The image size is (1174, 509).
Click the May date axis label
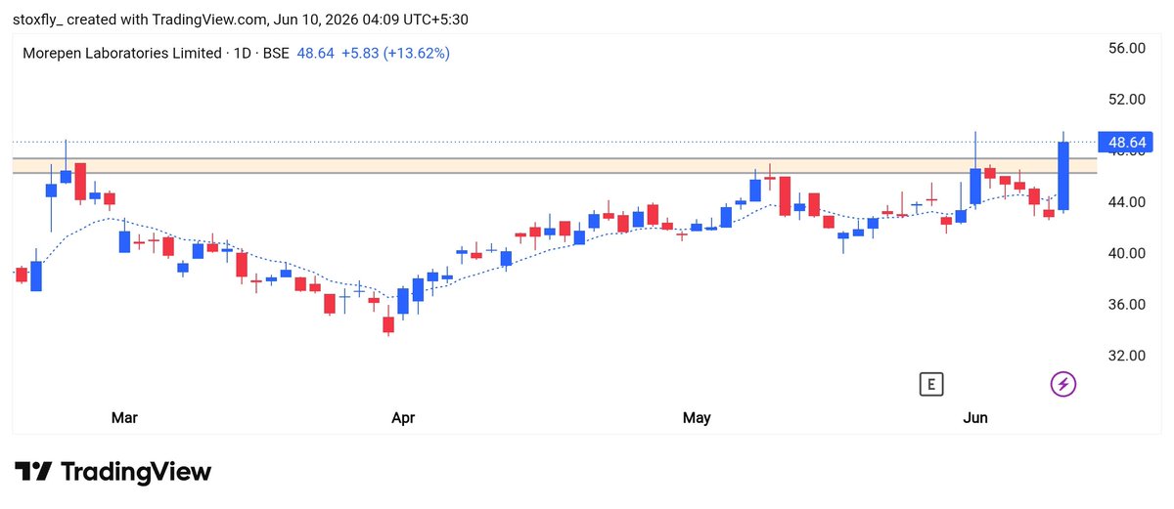click(x=696, y=418)
